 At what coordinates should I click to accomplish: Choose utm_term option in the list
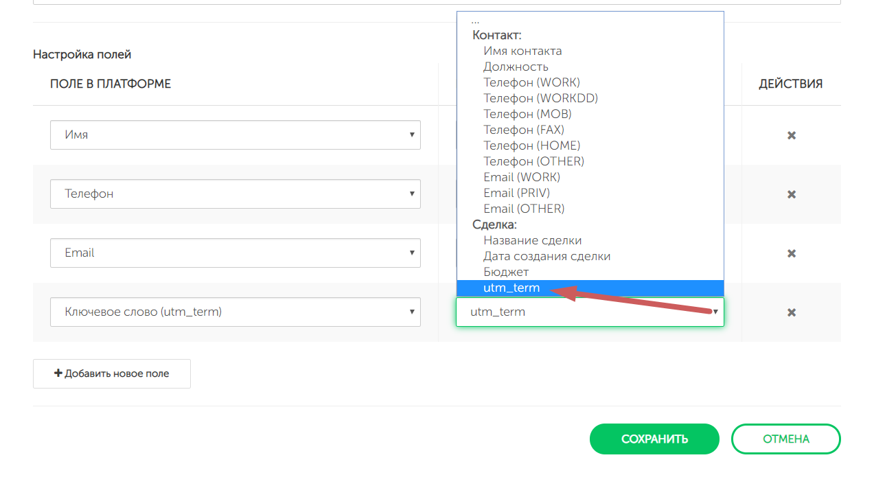pyautogui.click(x=511, y=288)
